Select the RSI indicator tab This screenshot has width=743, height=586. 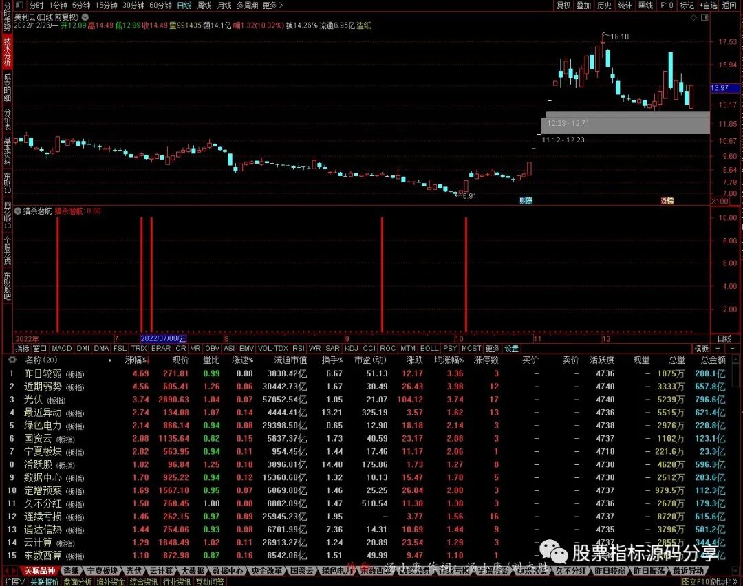coord(298,349)
